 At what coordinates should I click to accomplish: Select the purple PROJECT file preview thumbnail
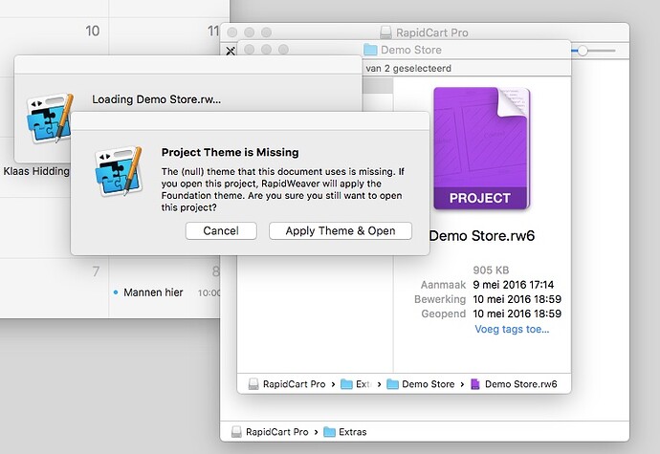tap(481, 148)
